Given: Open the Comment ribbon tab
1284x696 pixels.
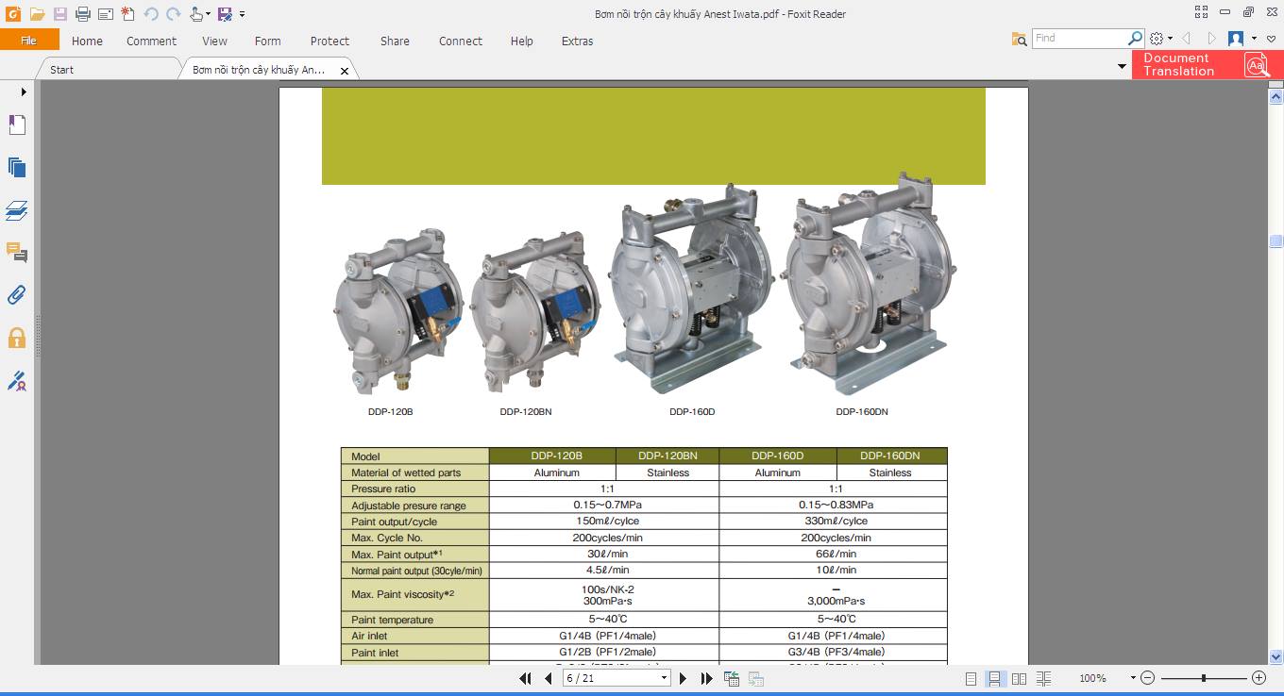Looking at the screenshot, I should pos(151,41).
